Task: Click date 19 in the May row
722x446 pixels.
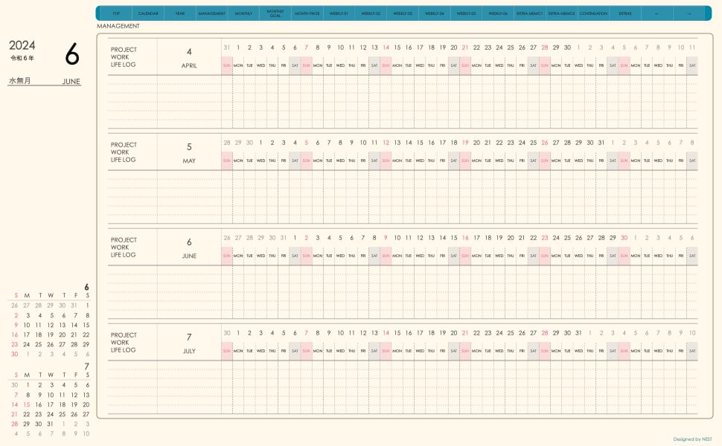Action: [465, 143]
